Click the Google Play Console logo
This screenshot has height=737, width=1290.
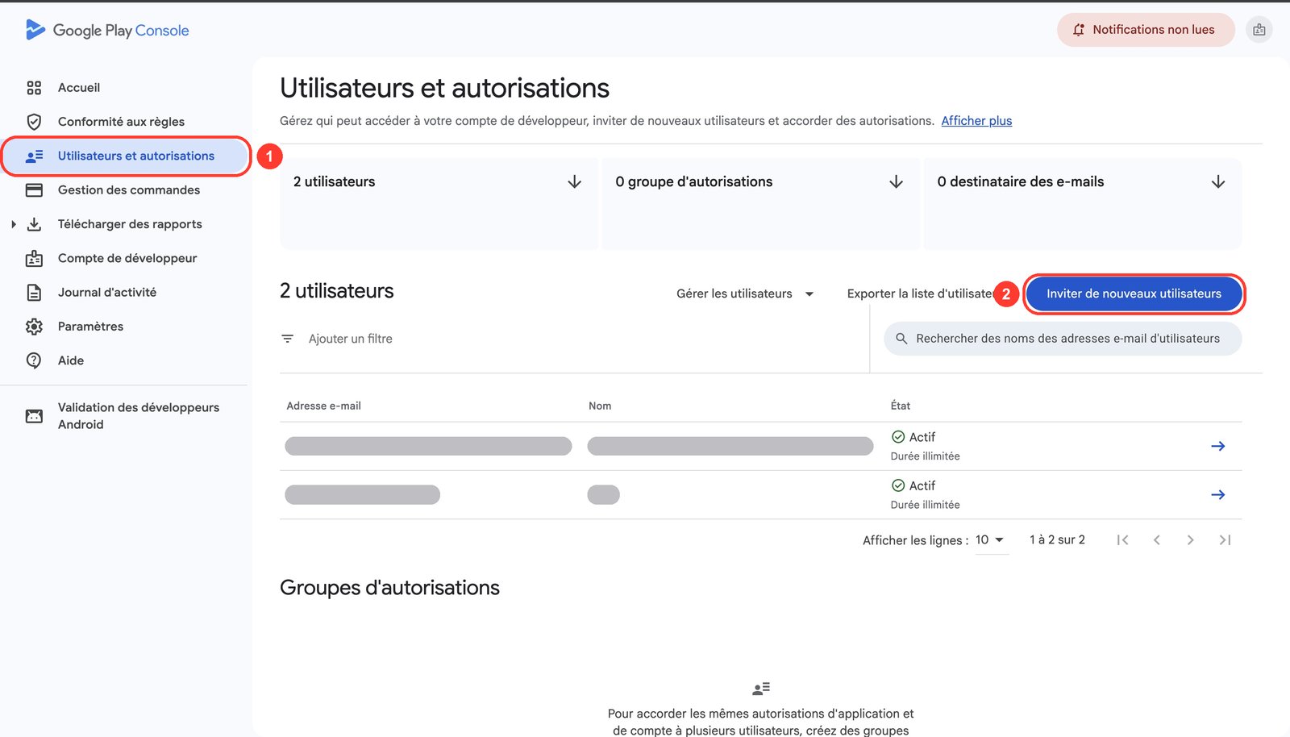tap(107, 30)
